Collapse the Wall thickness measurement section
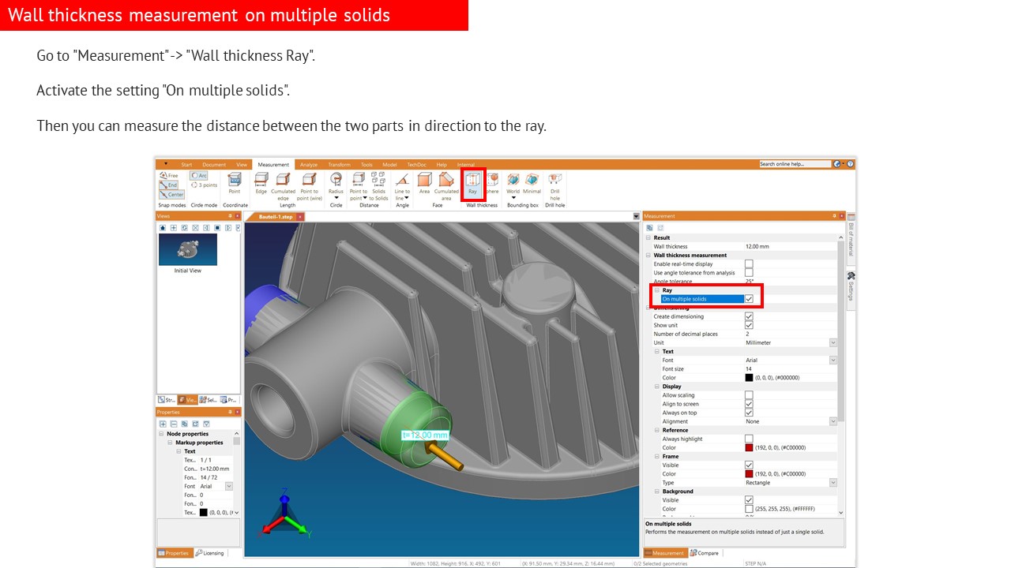Viewport: 1011px width, 568px height. point(648,256)
